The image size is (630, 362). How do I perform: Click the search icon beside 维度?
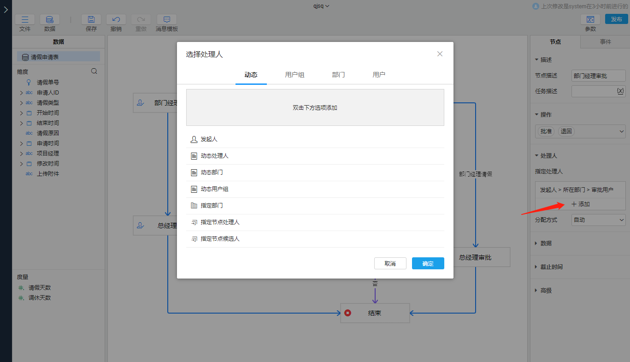[x=94, y=71]
